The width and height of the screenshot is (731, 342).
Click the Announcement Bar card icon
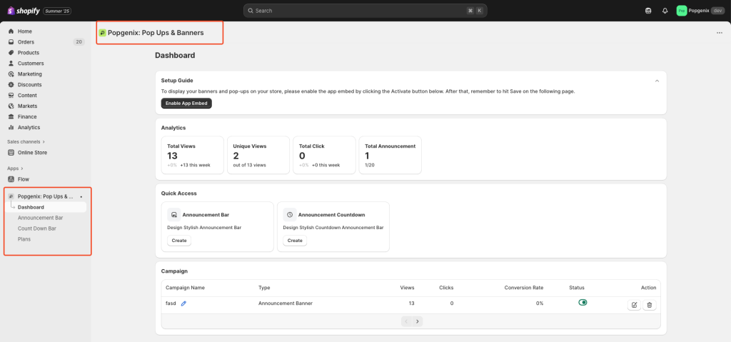tap(174, 215)
